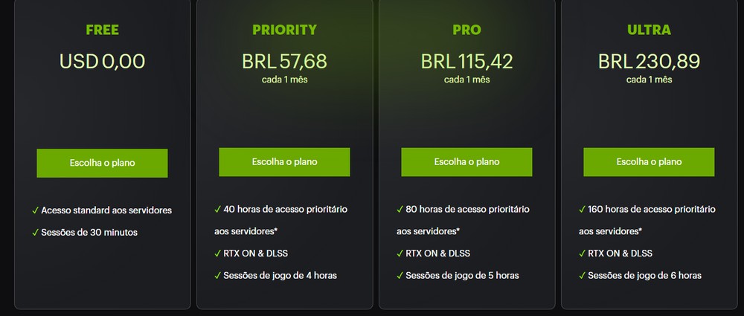Choose the FREE plan button
Screen dimensions: 744x316
(102, 164)
